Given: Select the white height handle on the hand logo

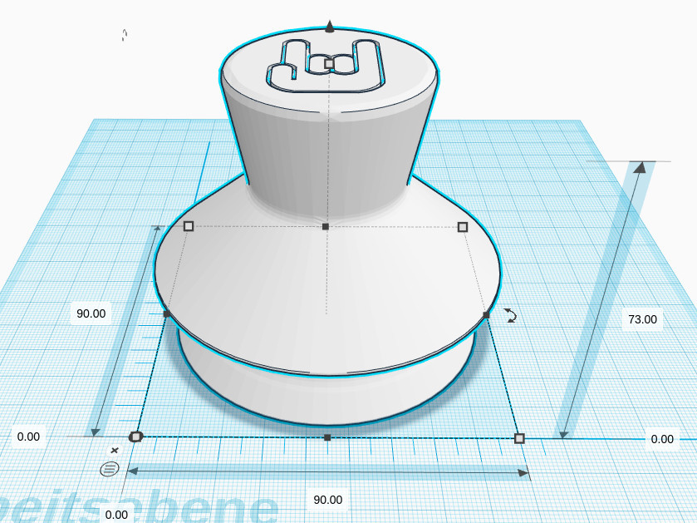Looking at the screenshot, I should click(329, 64).
